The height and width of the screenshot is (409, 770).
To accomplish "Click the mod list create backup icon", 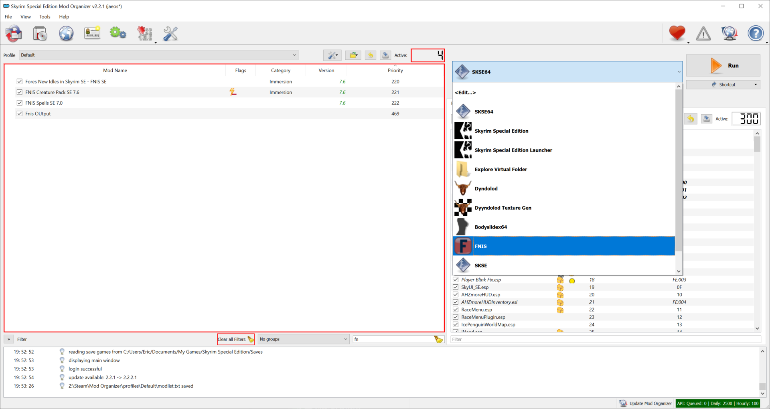I will click(x=385, y=55).
